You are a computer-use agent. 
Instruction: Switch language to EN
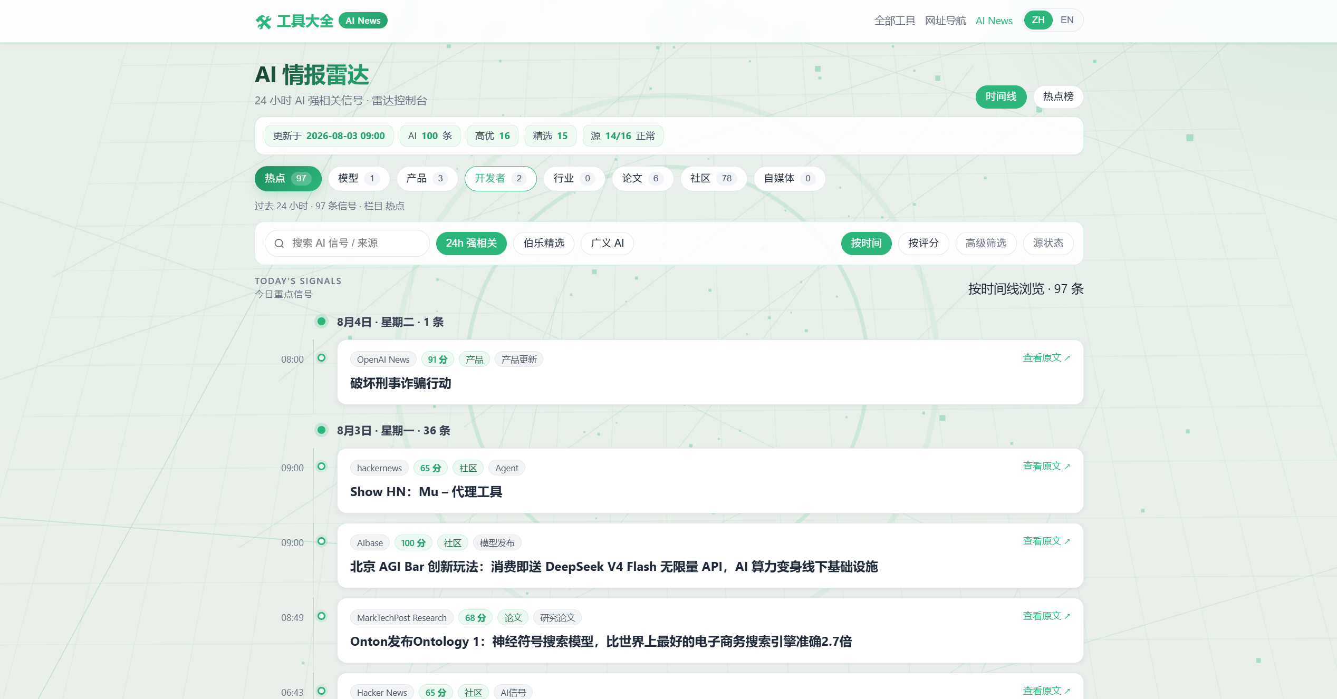tap(1067, 20)
